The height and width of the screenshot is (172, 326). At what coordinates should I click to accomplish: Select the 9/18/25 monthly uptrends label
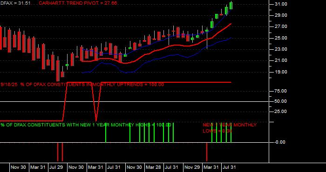pyautogui.click(x=82, y=85)
